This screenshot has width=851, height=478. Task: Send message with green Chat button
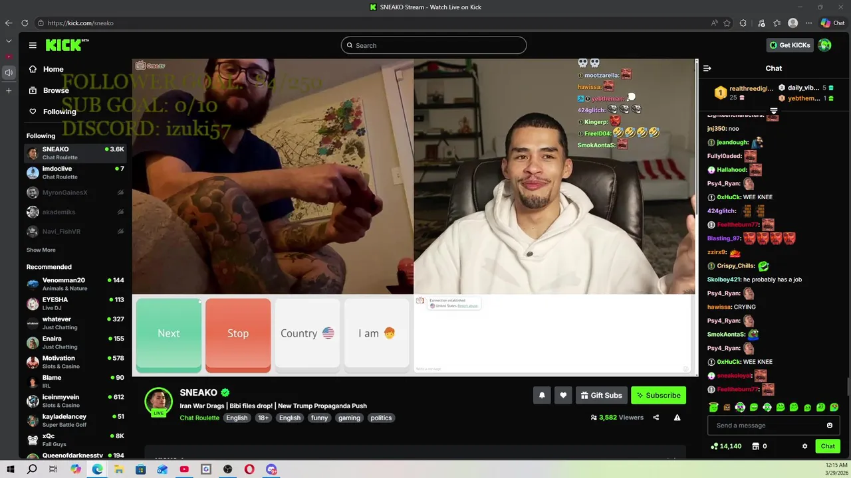(x=828, y=446)
